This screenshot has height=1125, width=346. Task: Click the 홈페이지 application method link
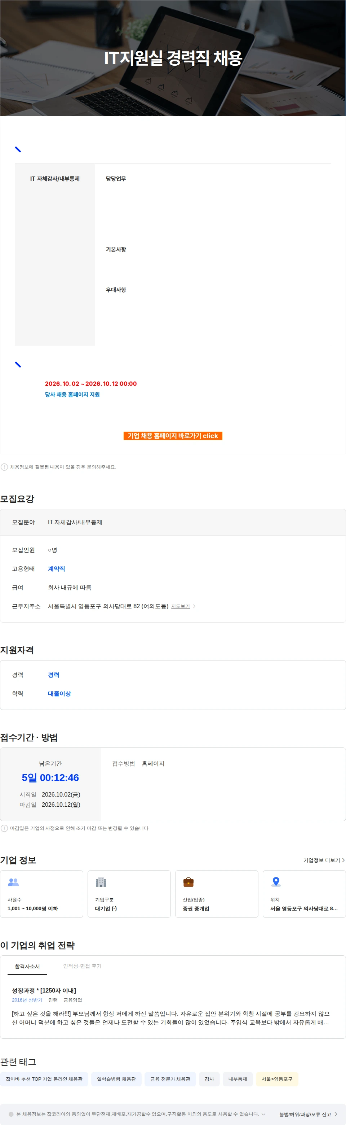pos(153,763)
